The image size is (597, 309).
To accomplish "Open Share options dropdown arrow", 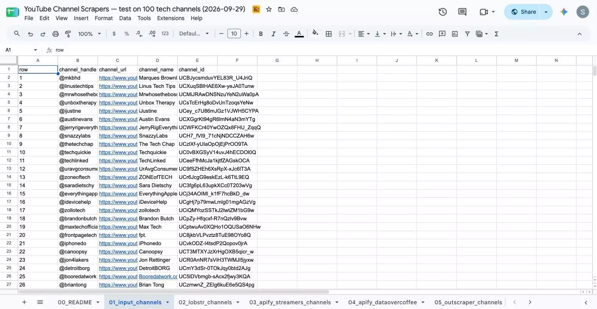I will 546,12.
